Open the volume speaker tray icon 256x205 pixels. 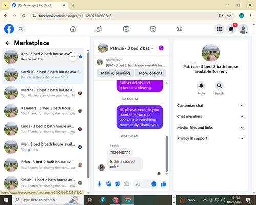tap(223, 200)
